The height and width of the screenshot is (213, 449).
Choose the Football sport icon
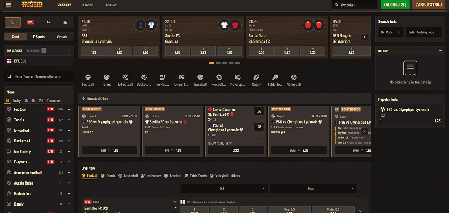tap(88, 77)
